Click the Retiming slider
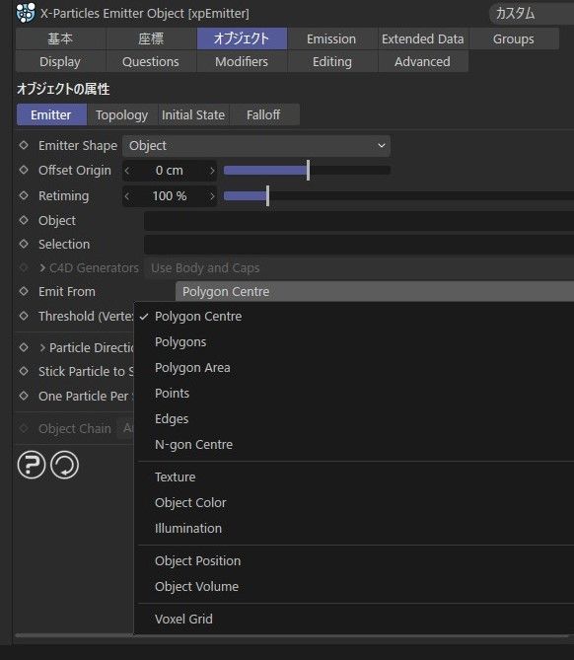Image resolution: width=574 pixels, height=660 pixels. click(x=398, y=196)
